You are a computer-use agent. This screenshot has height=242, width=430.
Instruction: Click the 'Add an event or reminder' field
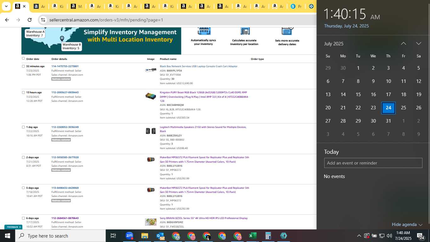(x=373, y=163)
